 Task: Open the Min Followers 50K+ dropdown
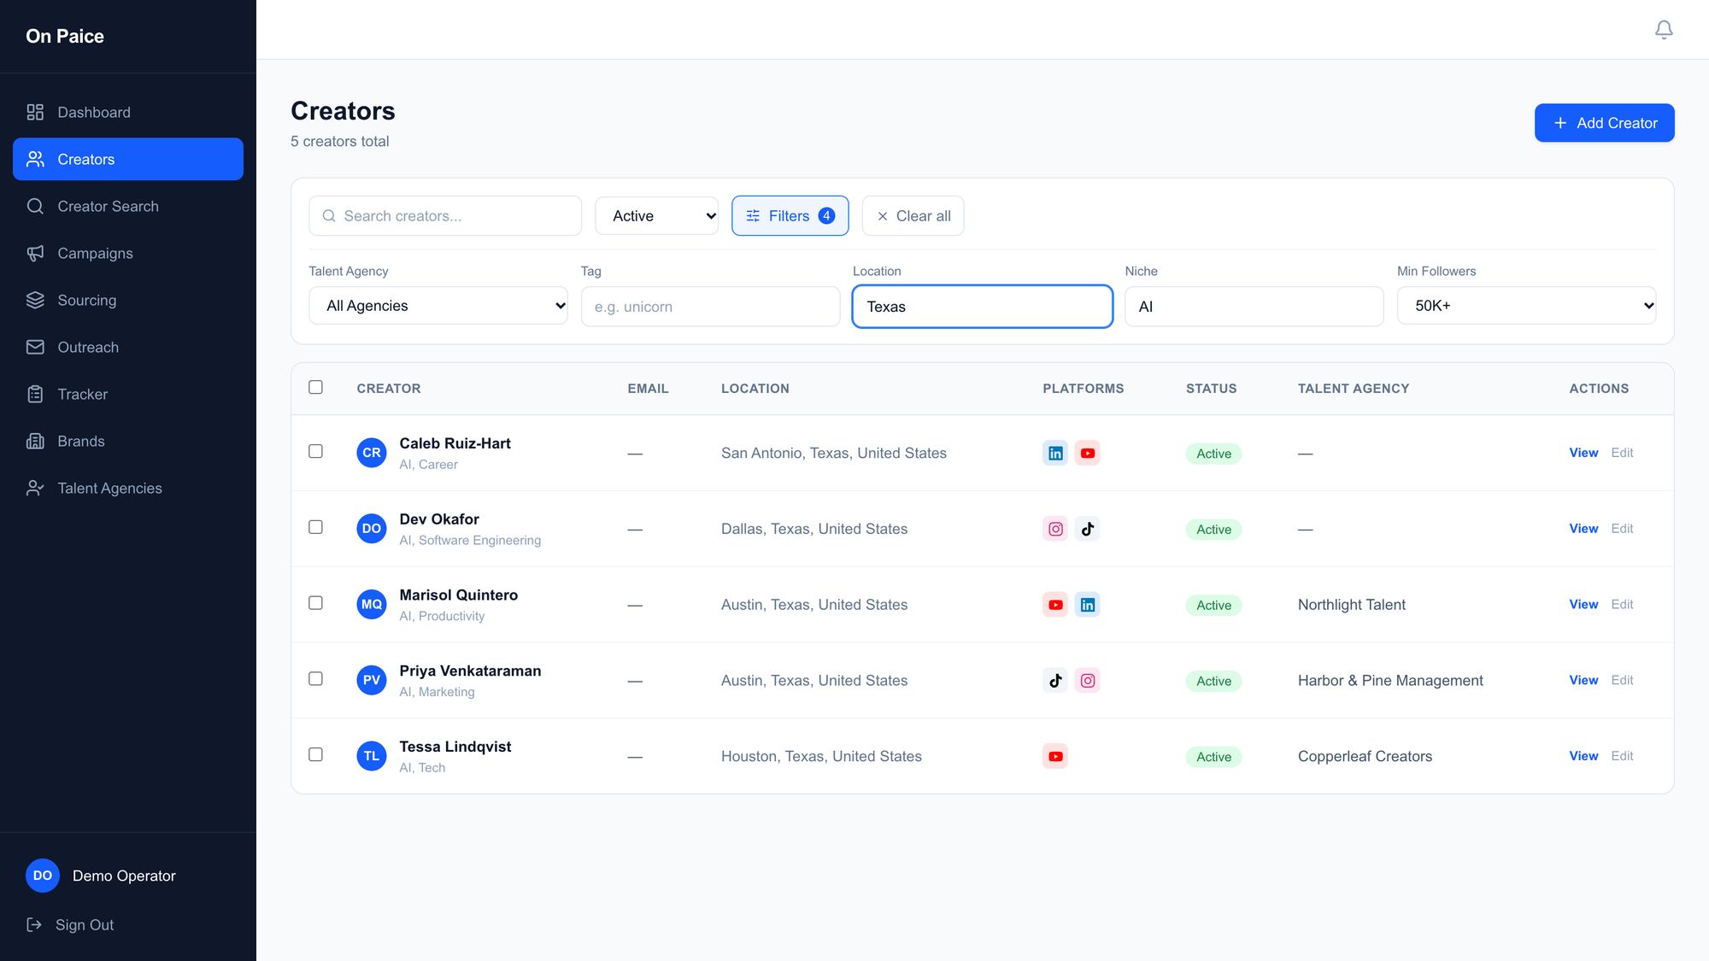tap(1526, 306)
